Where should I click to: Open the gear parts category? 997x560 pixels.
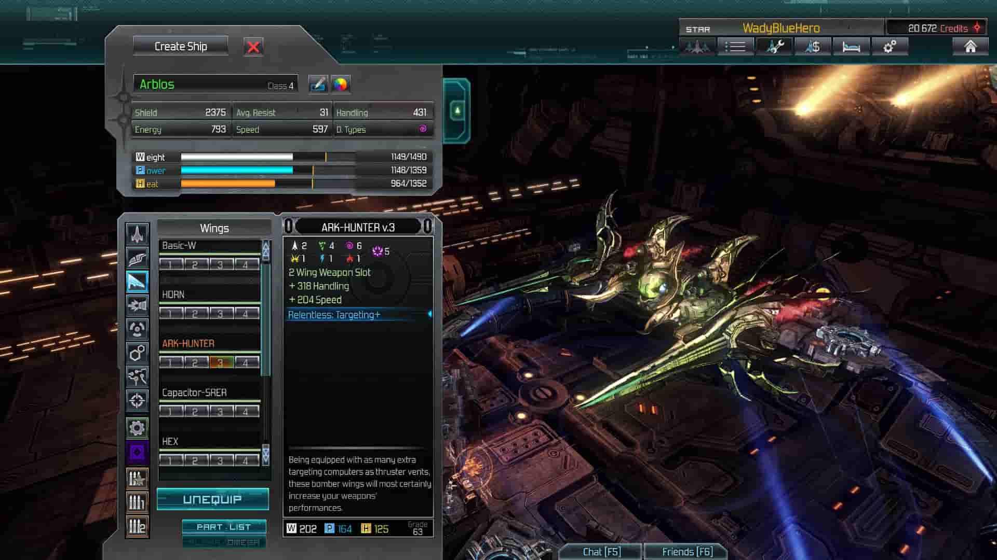137,428
